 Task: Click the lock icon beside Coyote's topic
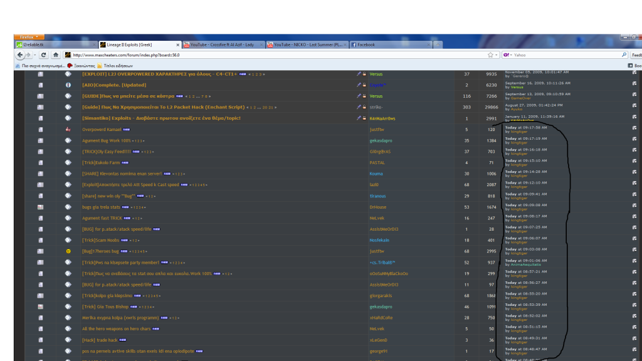point(364,85)
